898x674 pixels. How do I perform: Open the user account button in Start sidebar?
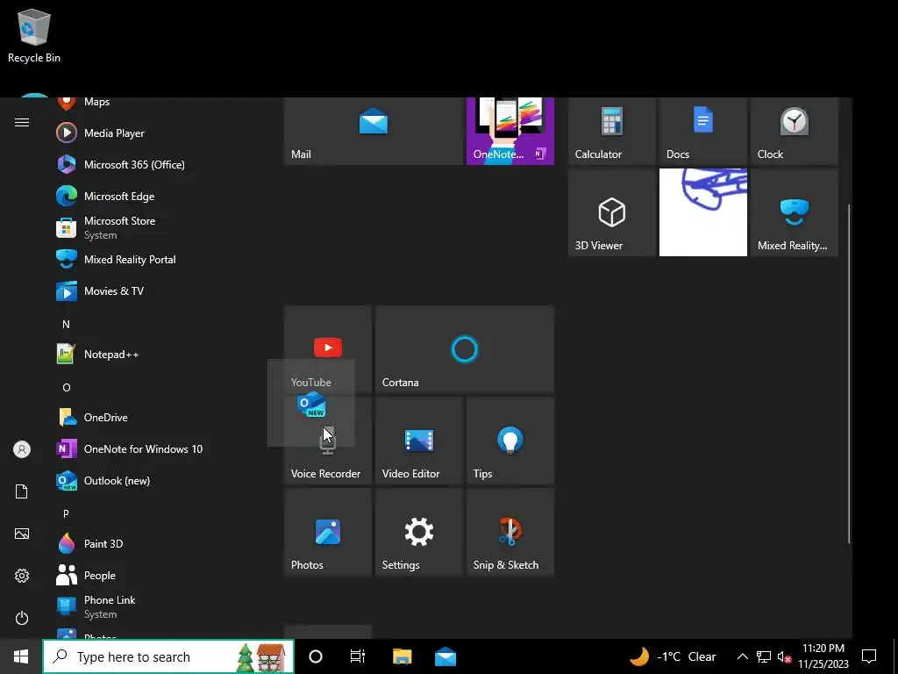pos(22,449)
